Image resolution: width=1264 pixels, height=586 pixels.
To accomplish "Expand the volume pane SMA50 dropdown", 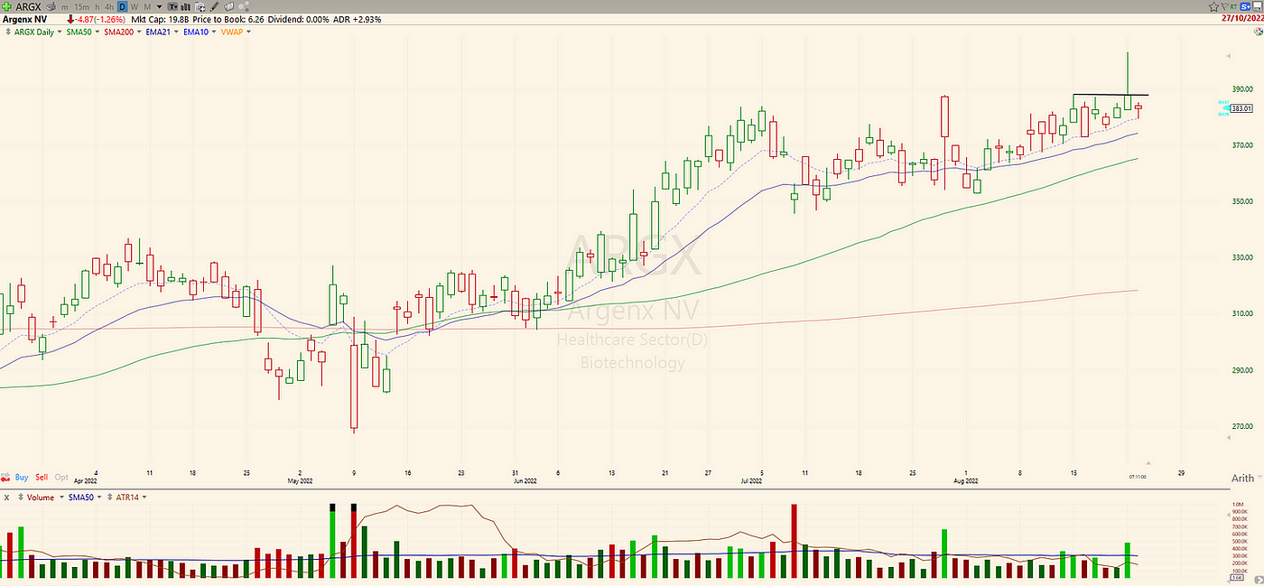I will tap(99, 497).
